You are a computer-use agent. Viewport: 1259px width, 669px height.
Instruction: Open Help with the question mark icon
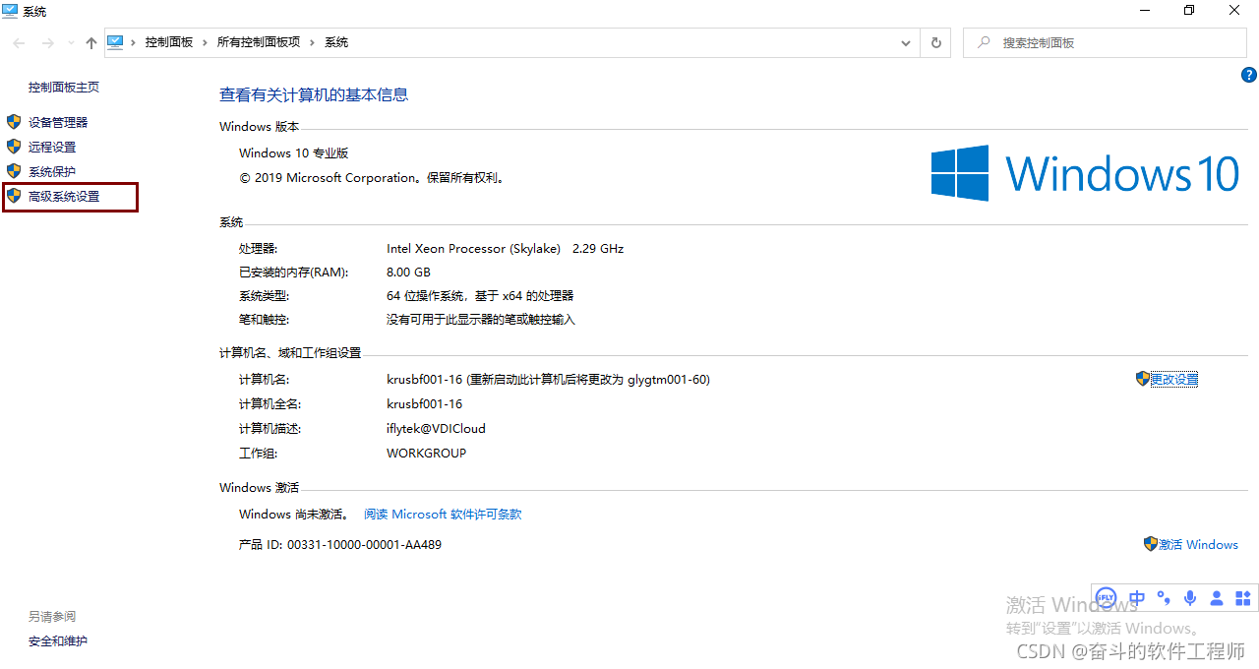point(1249,75)
